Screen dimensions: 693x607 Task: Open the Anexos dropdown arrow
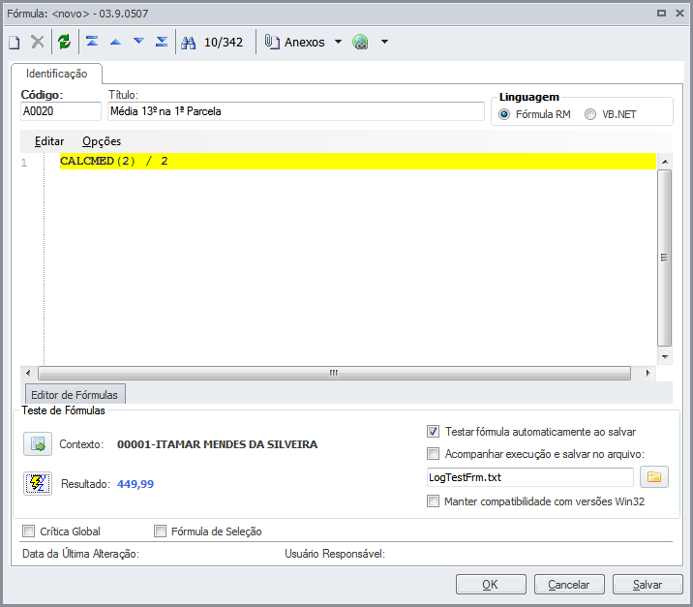tap(338, 42)
